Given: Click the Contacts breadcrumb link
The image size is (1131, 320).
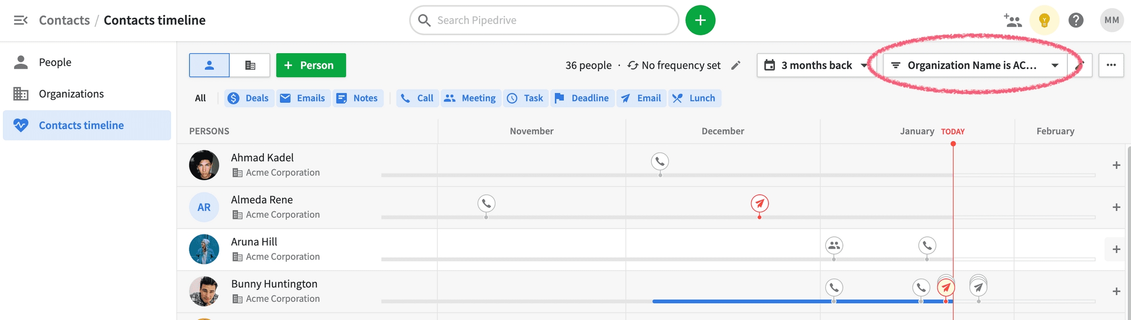Looking at the screenshot, I should [x=64, y=20].
